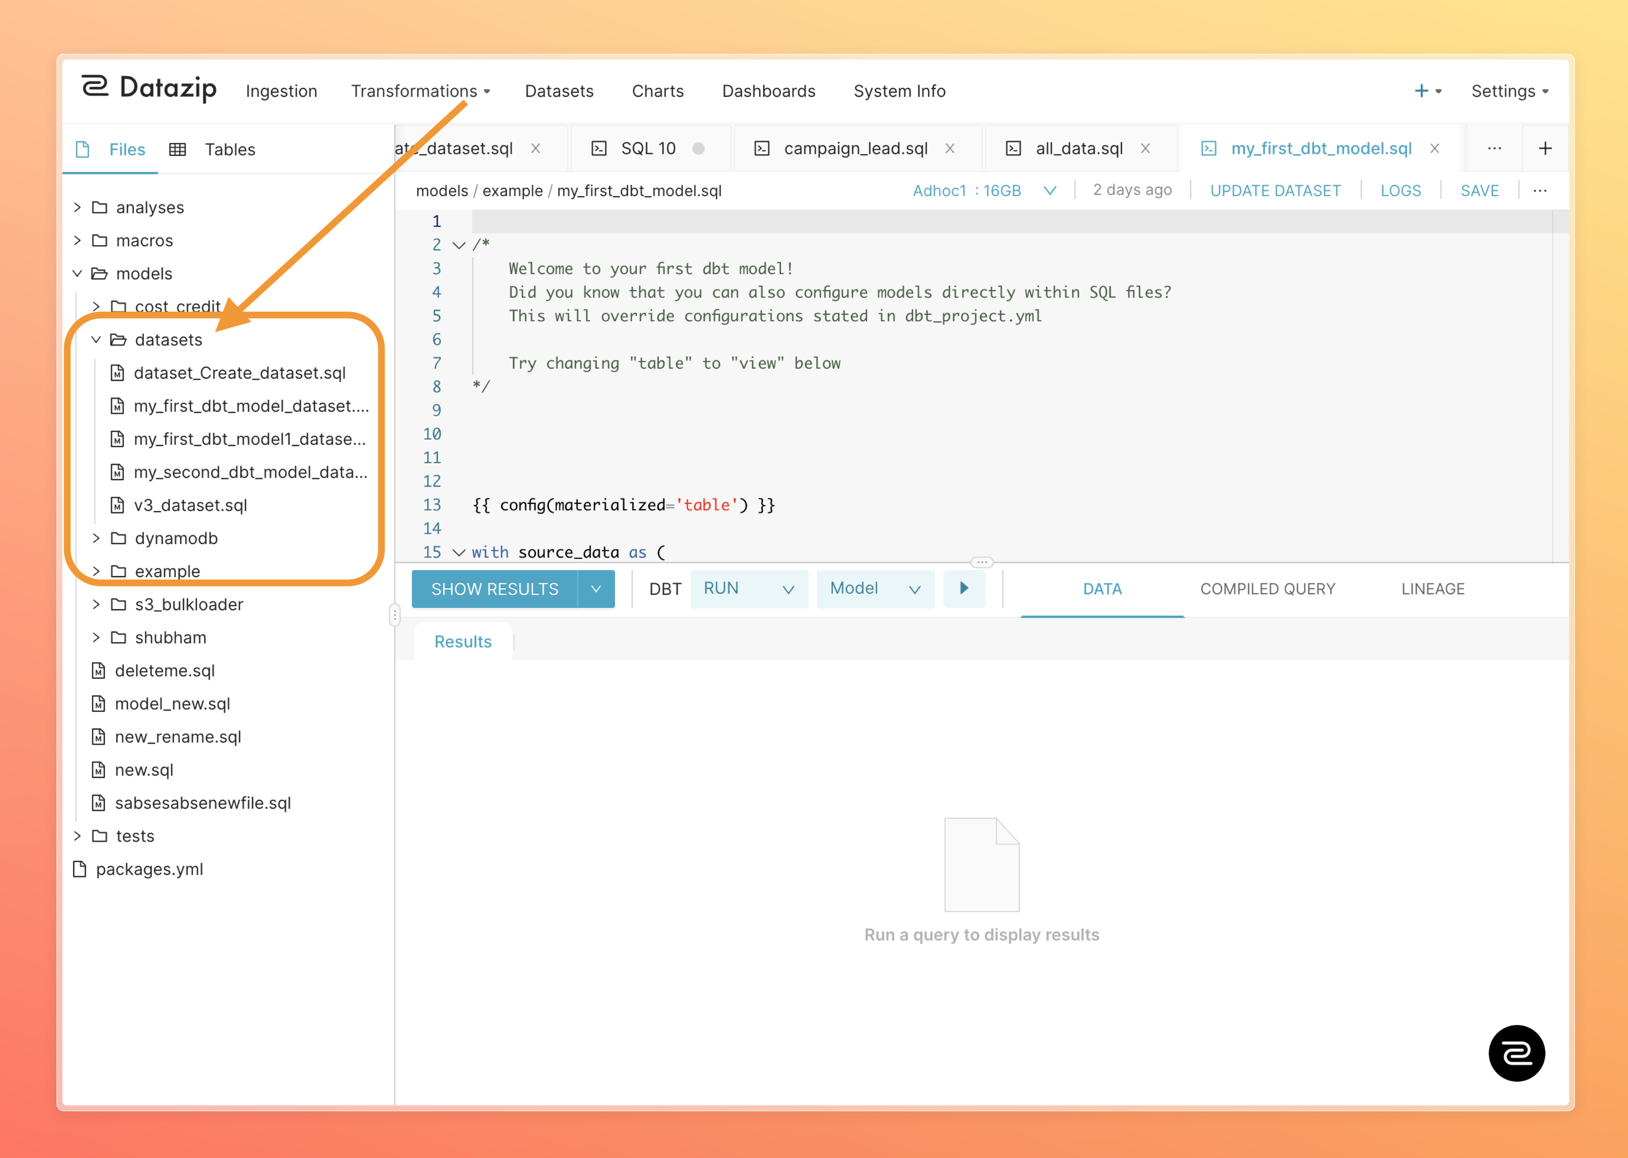1628x1158 pixels.
Task: Open new_rename.sql file
Action: point(178,737)
